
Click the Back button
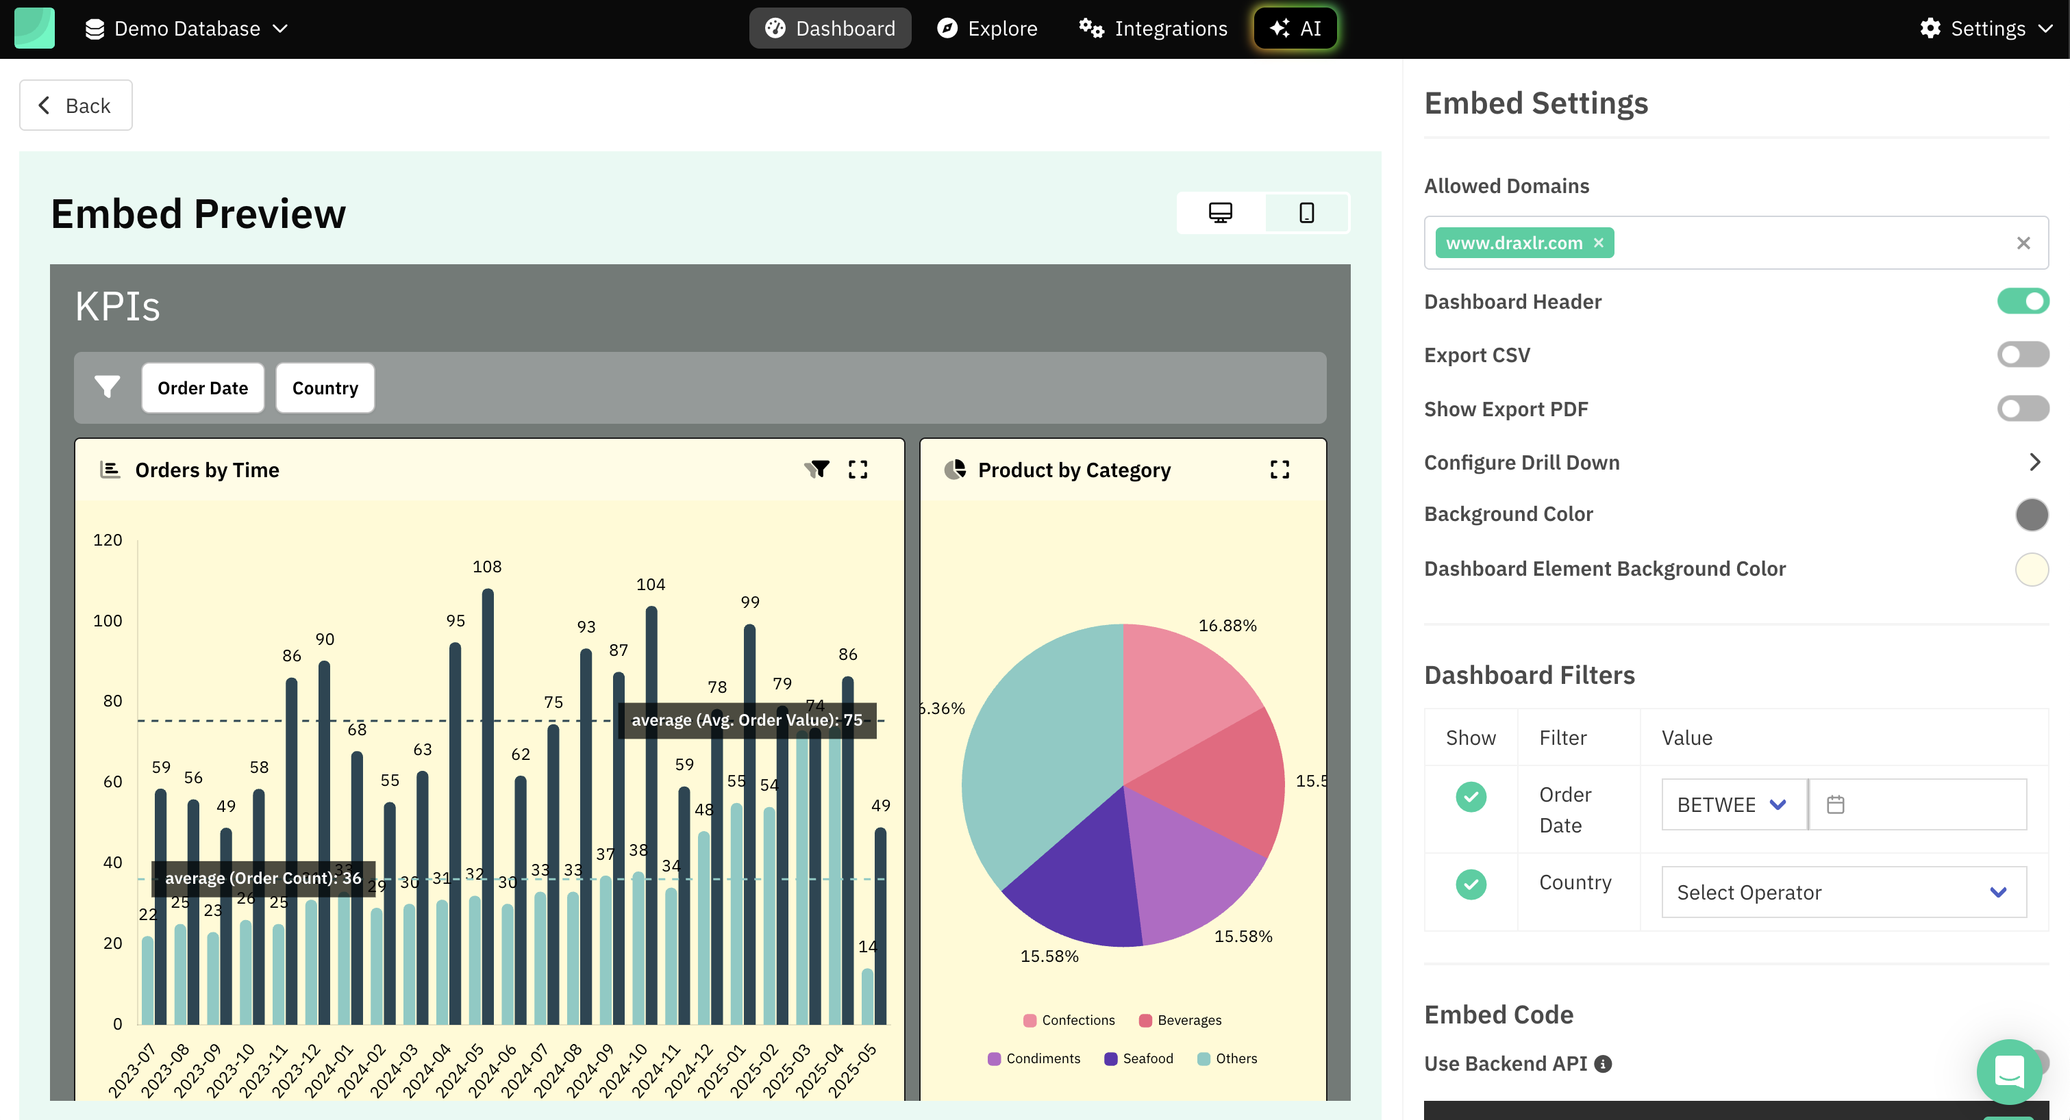pyautogui.click(x=75, y=105)
